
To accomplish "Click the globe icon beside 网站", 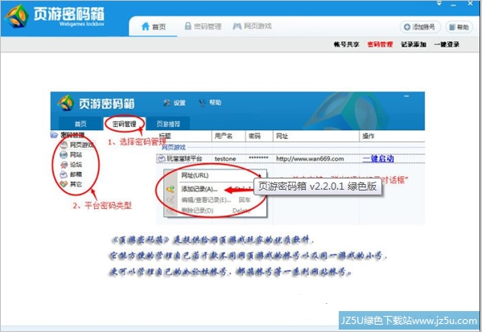I will click(64, 155).
